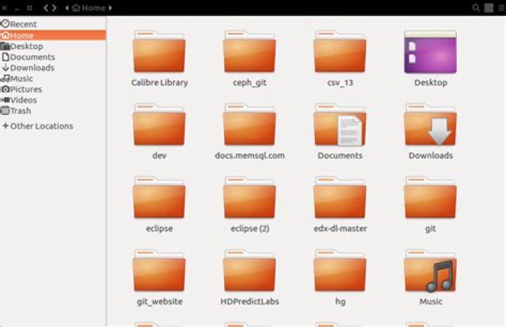Open the hamburger menu icon
The width and height of the screenshot is (506, 327).
[502, 8]
